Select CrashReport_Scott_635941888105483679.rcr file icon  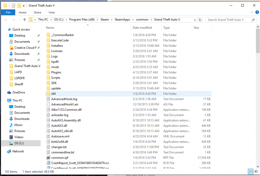(48, 163)
